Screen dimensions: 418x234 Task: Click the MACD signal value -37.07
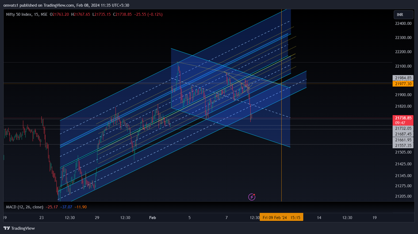click(66, 207)
